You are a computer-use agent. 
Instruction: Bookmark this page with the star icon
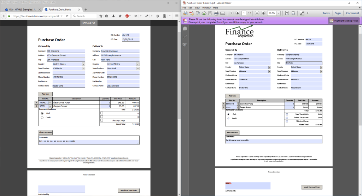[101, 16]
